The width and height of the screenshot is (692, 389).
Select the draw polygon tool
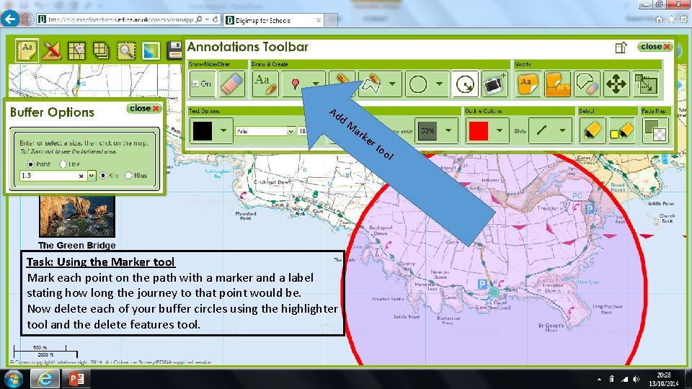(x=371, y=84)
